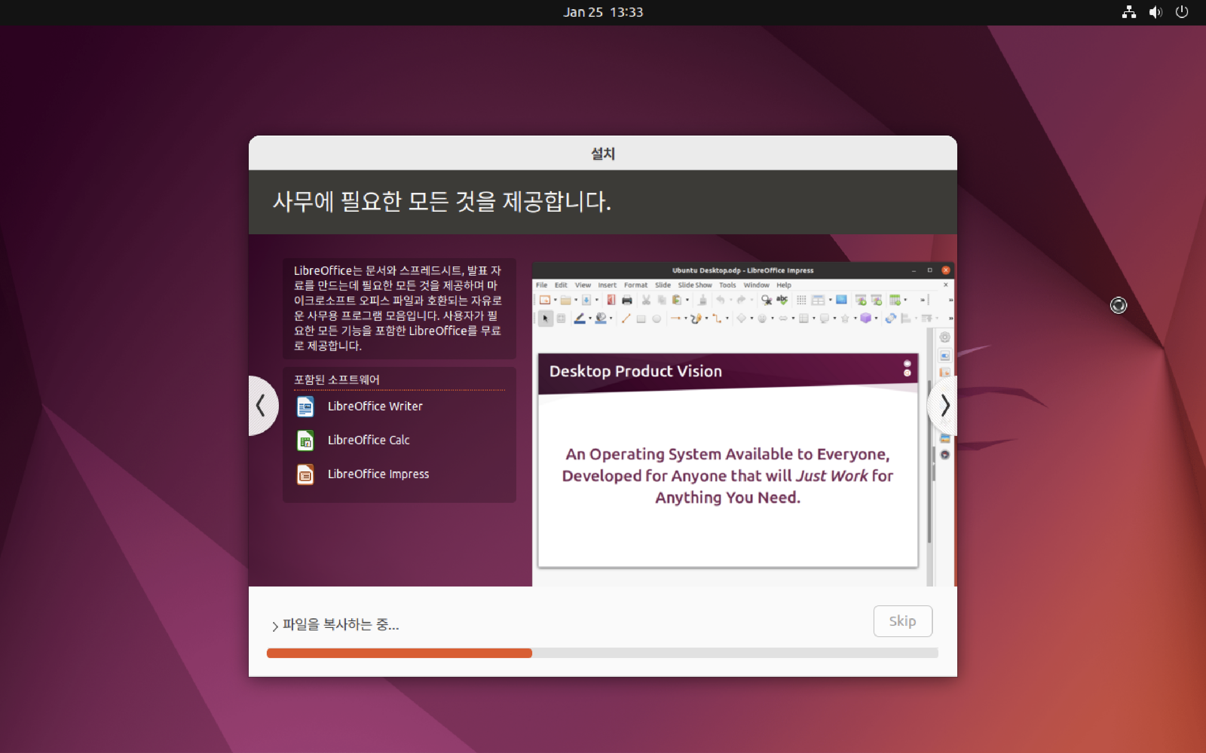Viewport: 1206px width, 753px height.
Task: Open the power menu icon in top bar
Action: (x=1182, y=12)
